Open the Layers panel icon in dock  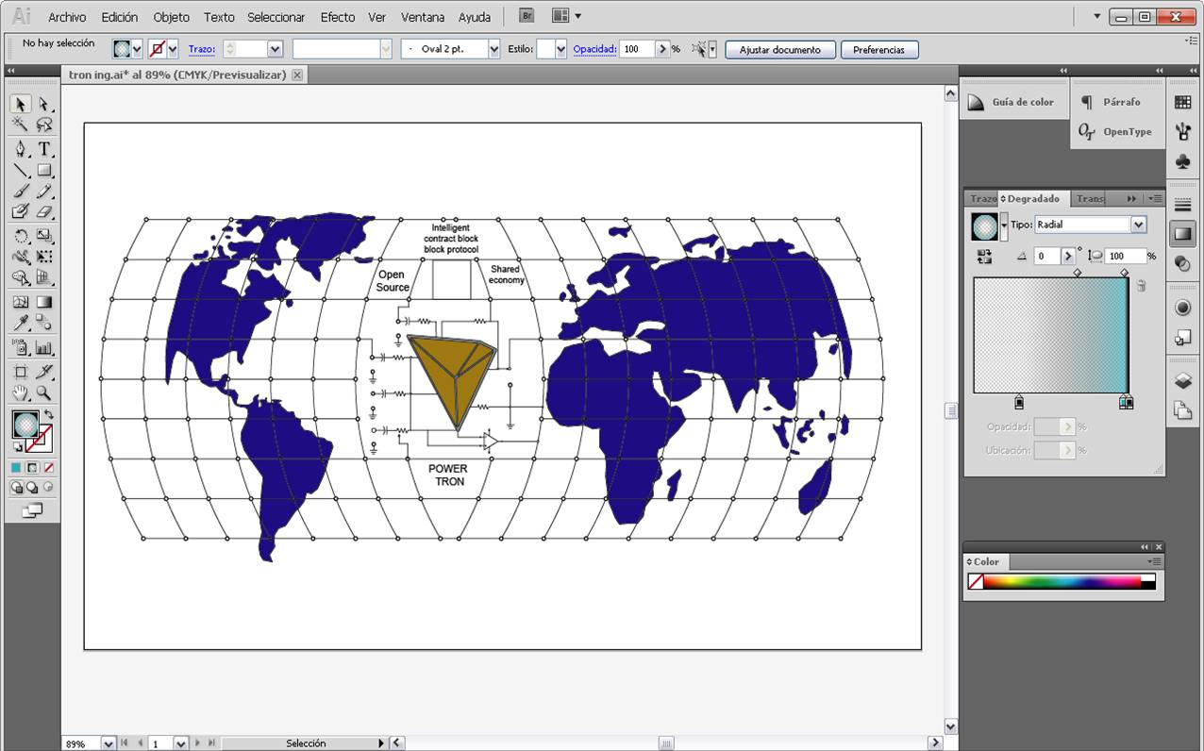1182,381
